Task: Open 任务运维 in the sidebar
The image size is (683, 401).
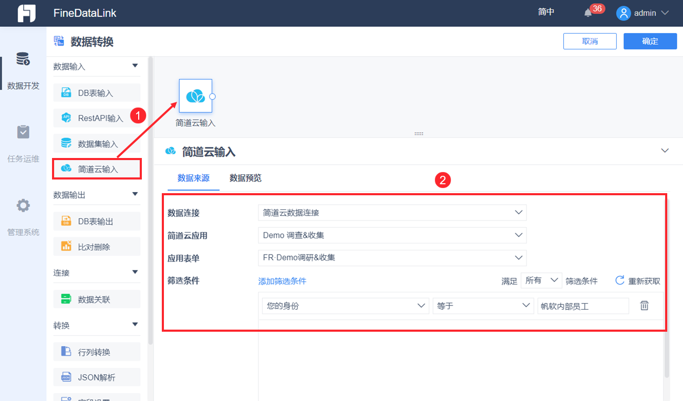Action: click(23, 144)
